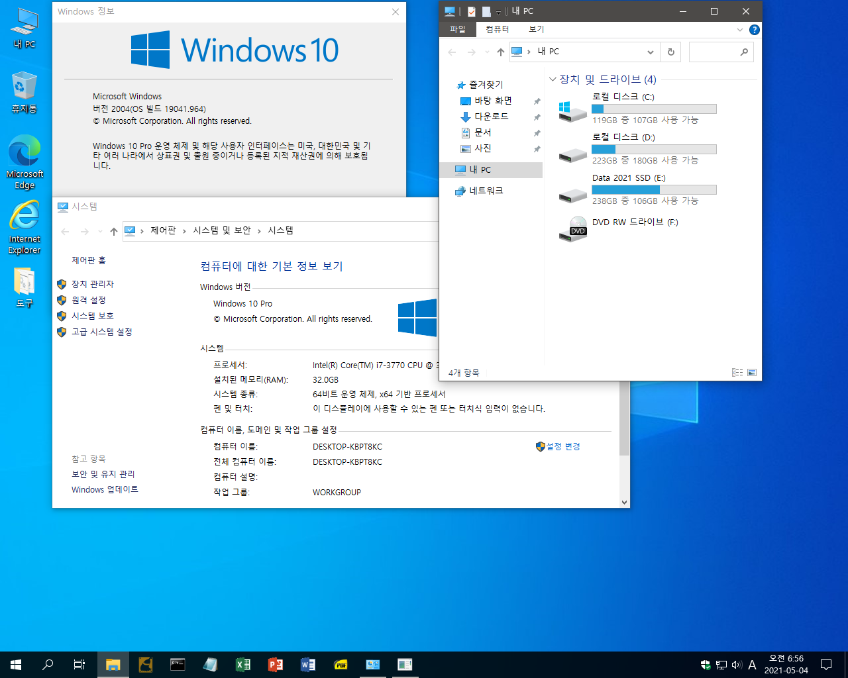
Task: Select 네트워크 in navigation pane
Action: pyautogui.click(x=486, y=191)
